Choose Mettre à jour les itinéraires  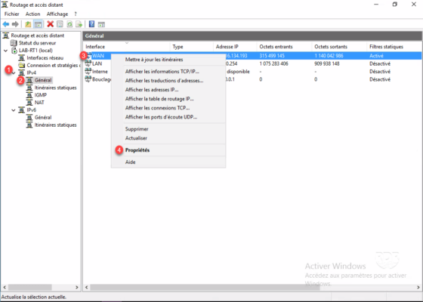[168, 60]
